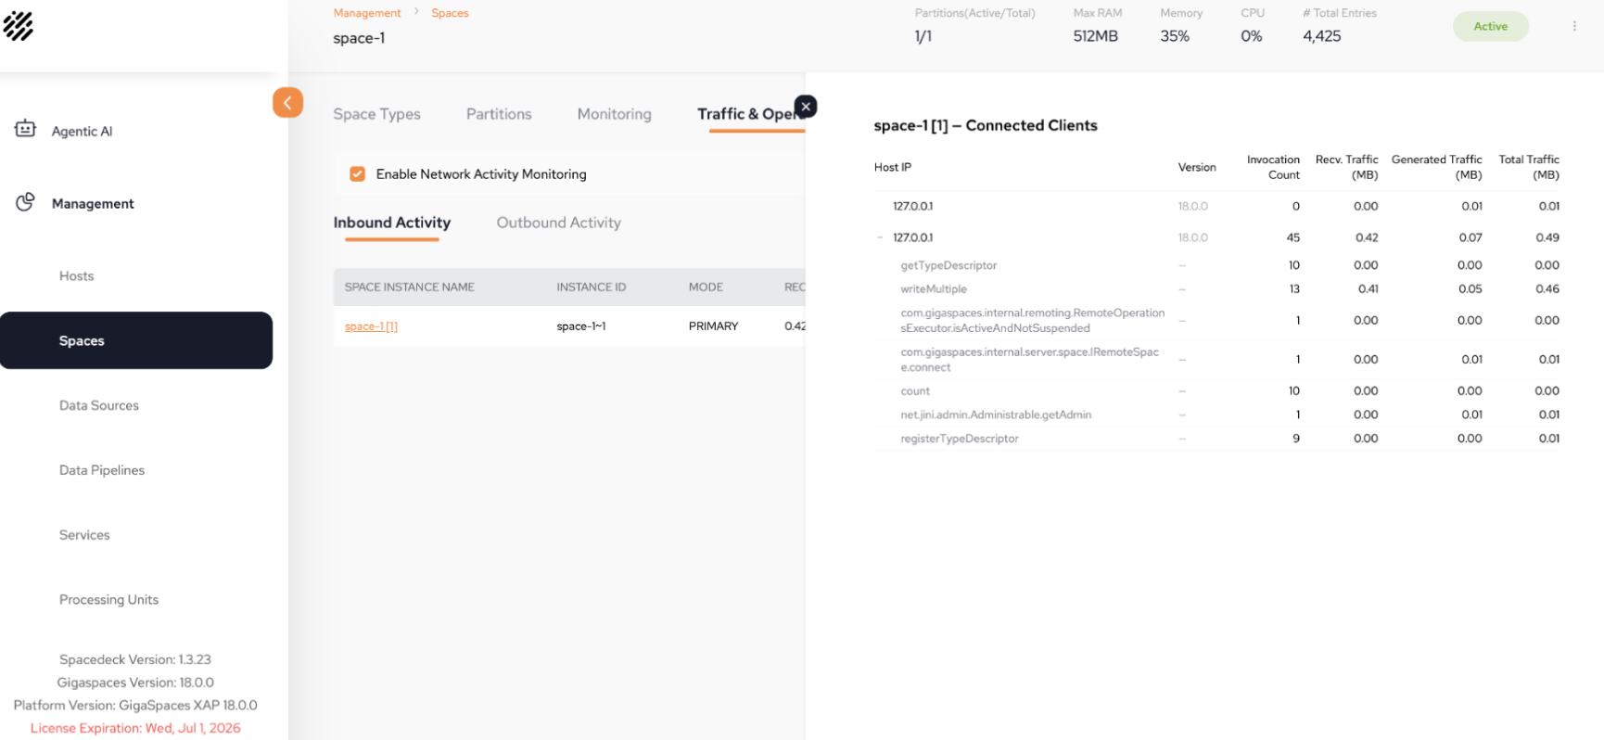
Task: Click the Agentic AI robot icon
Action: (x=25, y=129)
